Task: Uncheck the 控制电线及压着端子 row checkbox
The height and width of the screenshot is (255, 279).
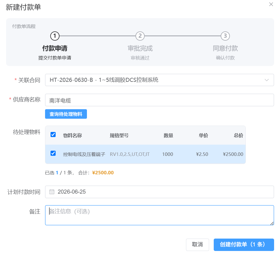Action: tap(53, 153)
